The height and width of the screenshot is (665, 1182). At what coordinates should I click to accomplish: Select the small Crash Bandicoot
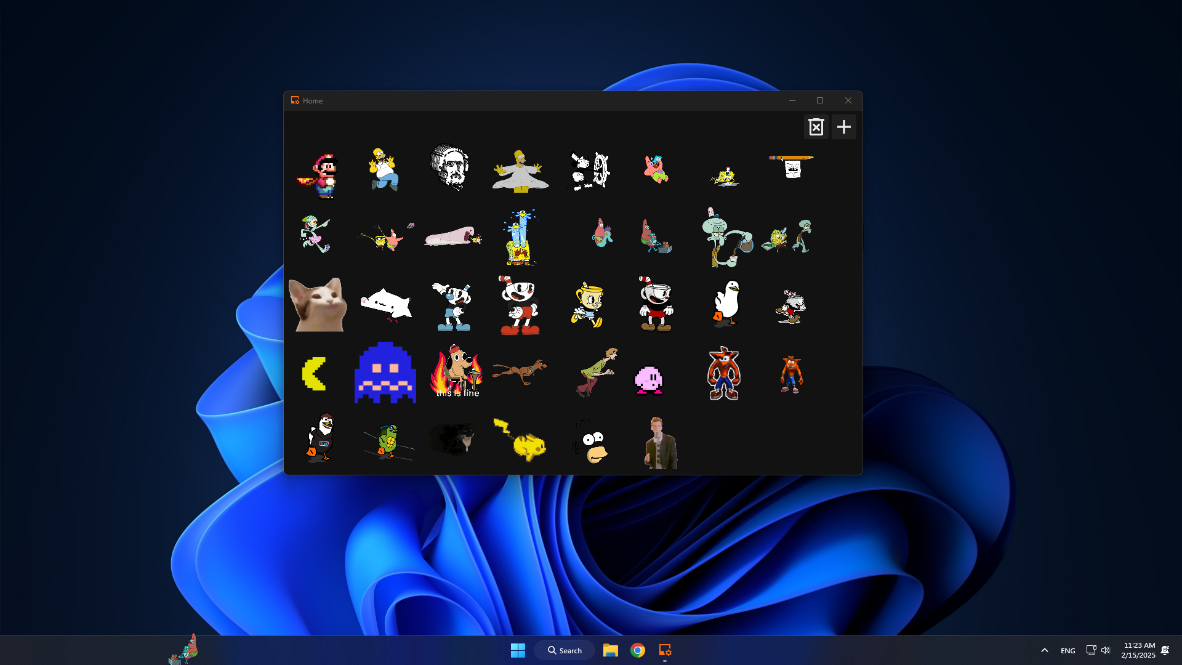click(791, 374)
